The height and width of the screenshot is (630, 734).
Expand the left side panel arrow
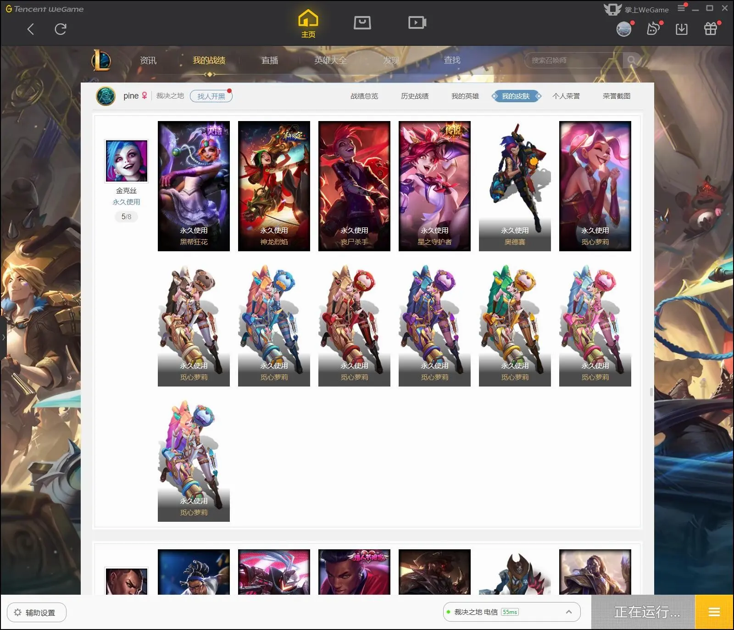click(x=4, y=337)
